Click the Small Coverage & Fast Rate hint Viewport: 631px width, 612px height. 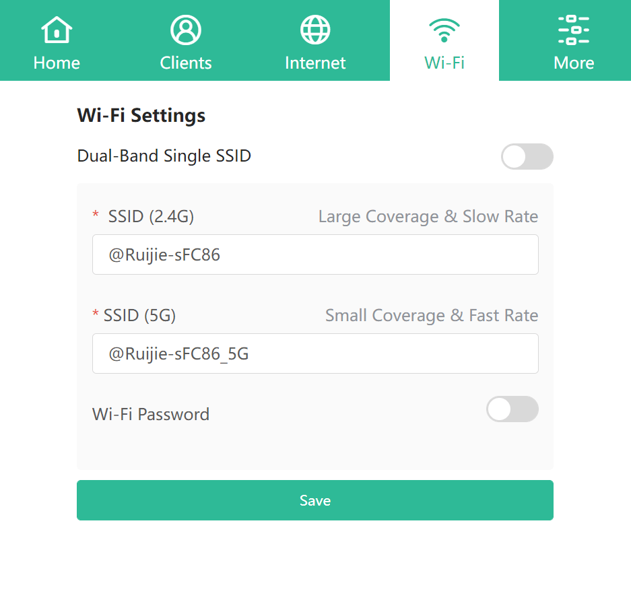click(x=432, y=316)
